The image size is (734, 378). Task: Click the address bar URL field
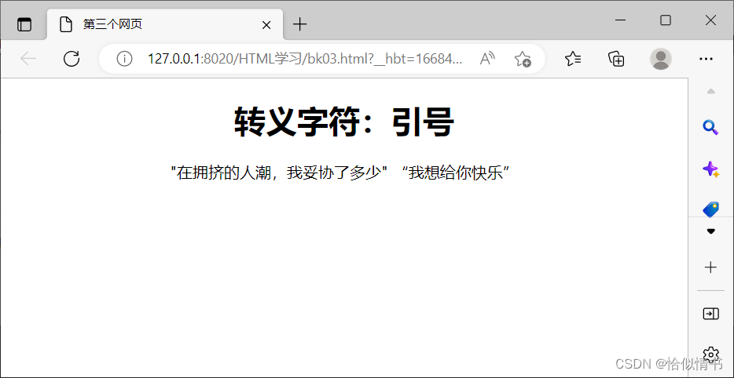306,59
